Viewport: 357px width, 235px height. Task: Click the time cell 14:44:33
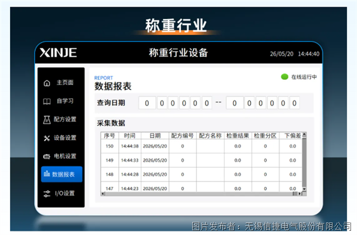click(x=130, y=160)
